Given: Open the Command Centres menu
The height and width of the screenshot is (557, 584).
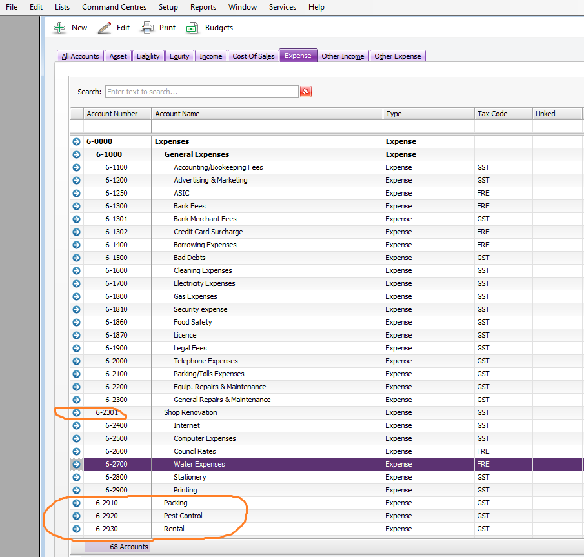Looking at the screenshot, I should tap(114, 7).
